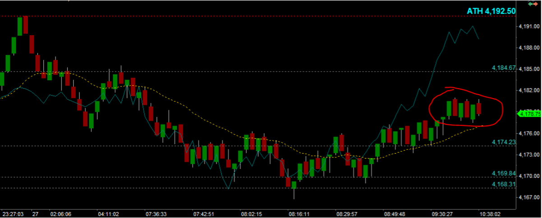Screen dimensions: 542x218
Task: Click the 4,176.00 price axis value
Action: click(530, 133)
